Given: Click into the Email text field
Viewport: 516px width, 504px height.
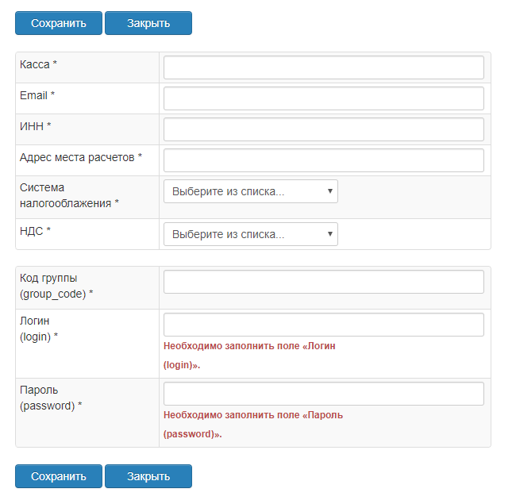Looking at the screenshot, I should 323,98.
